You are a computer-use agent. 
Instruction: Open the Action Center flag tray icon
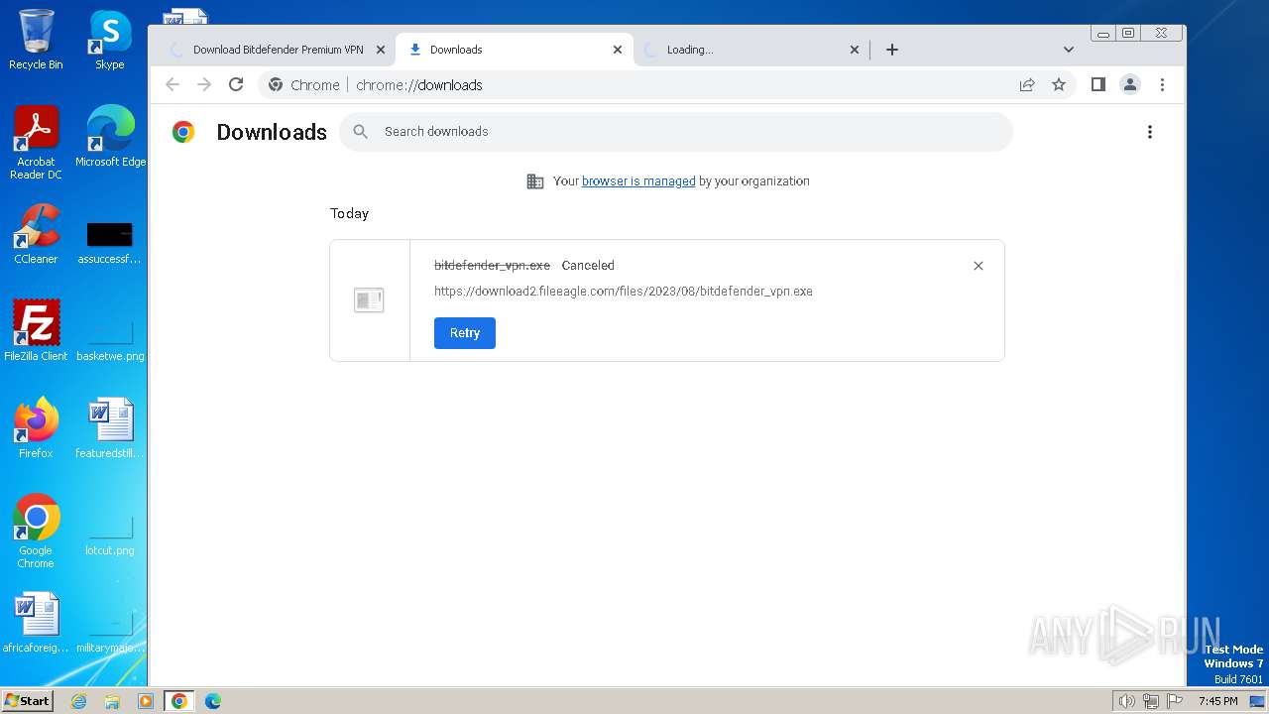pos(1175,701)
